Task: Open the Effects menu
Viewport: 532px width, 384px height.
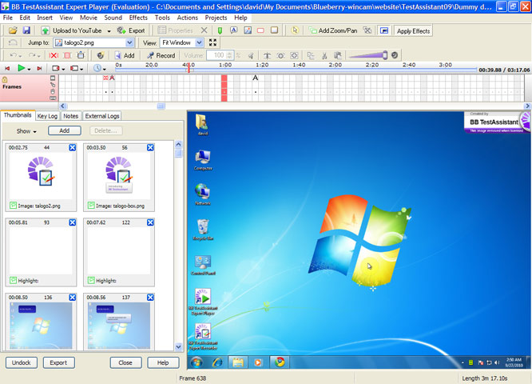Action: pyautogui.click(x=138, y=17)
